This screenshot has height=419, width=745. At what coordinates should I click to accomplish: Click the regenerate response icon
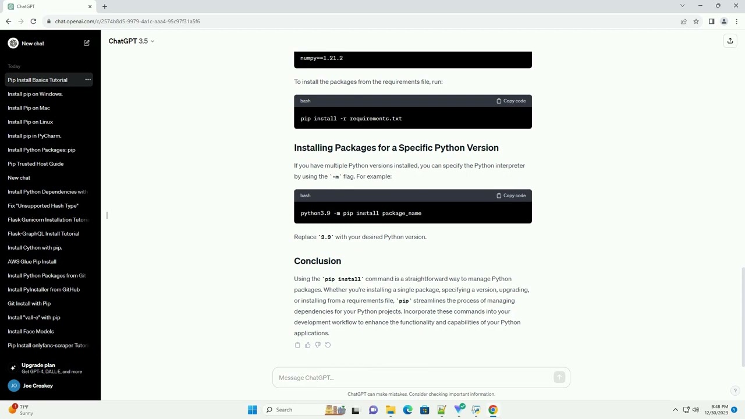[x=328, y=345]
